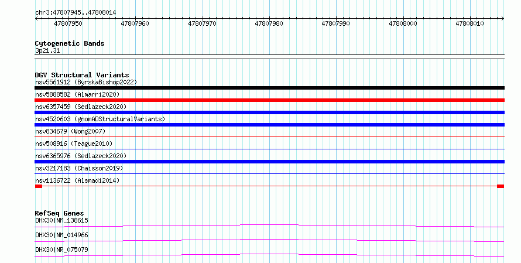Click the magenta line for DHX30|NM_138615

(269, 226)
